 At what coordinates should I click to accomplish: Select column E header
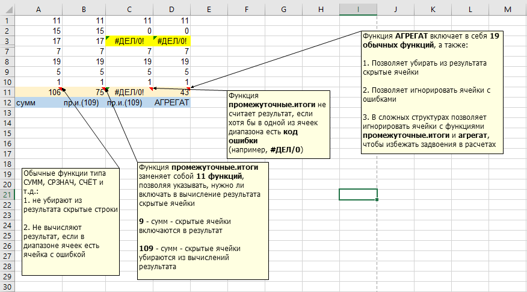(209, 10)
